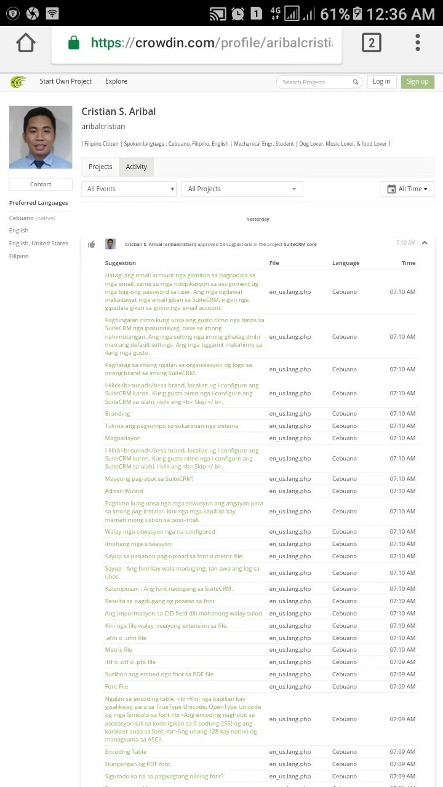443x787 pixels.
Task: Tap the green secure padlock icon
Action: (74, 42)
